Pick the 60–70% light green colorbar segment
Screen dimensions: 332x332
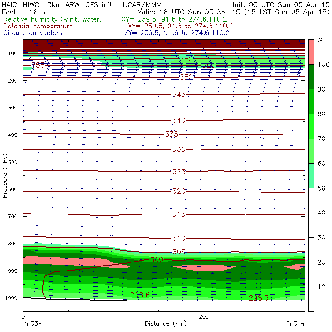311,151
